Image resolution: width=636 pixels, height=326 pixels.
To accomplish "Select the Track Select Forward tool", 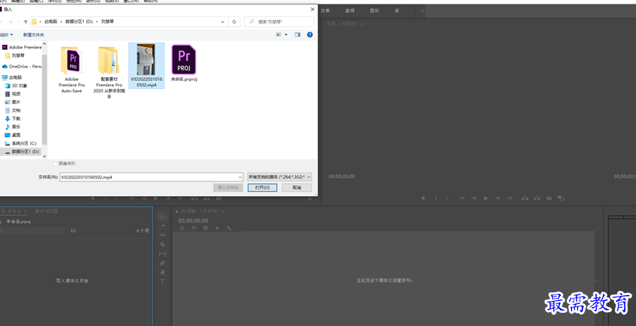I will 162,226.
